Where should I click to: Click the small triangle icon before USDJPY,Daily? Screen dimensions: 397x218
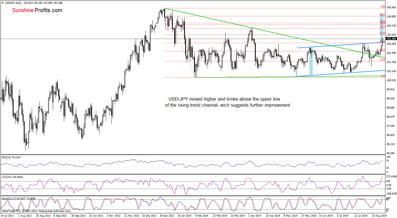pos(2,3)
